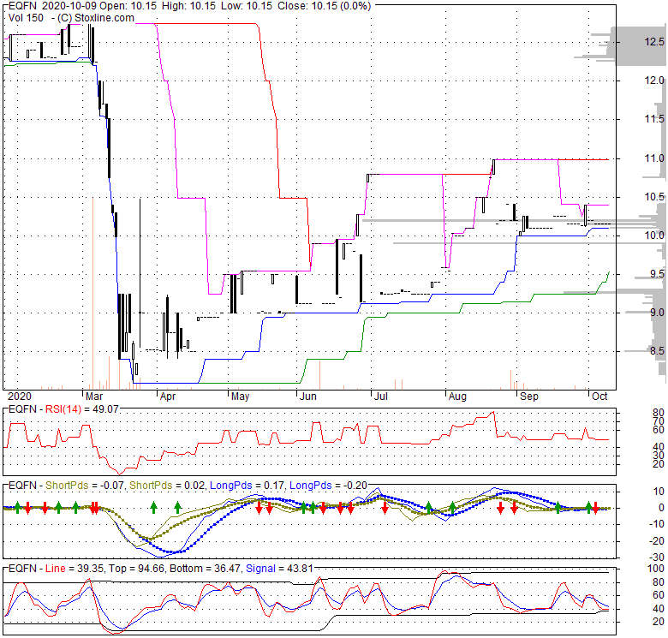Select the 10.0 price axis label
This screenshot has height=638, width=668.
(x=654, y=236)
